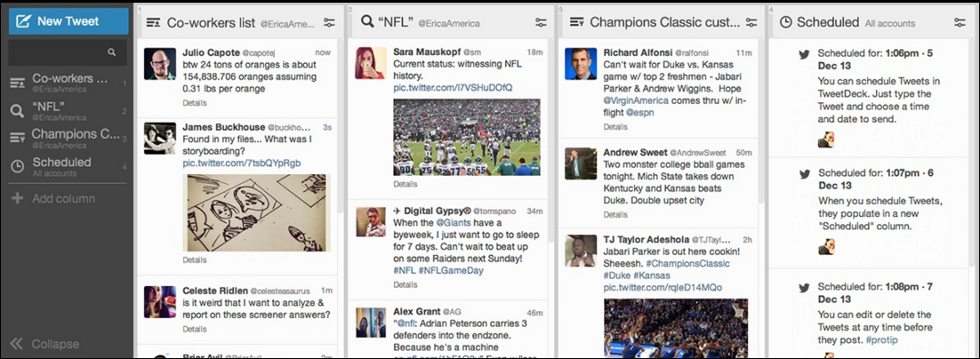Select Scheduled clock icon in the sidebar
The width and height of the screenshot is (980, 359).
(x=17, y=166)
